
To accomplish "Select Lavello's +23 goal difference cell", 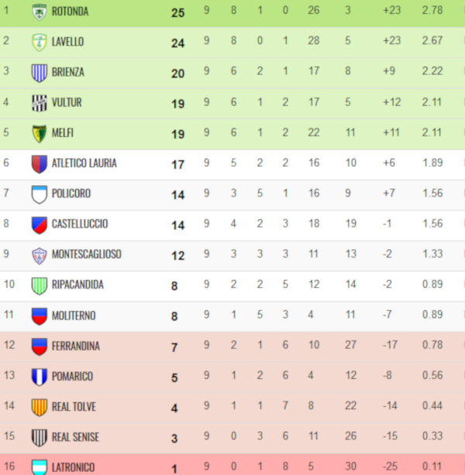I will tap(392, 40).
